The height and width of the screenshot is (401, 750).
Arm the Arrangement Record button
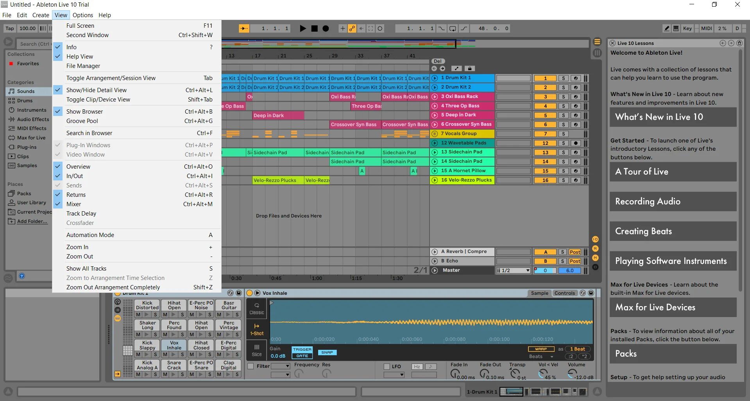coord(326,29)
